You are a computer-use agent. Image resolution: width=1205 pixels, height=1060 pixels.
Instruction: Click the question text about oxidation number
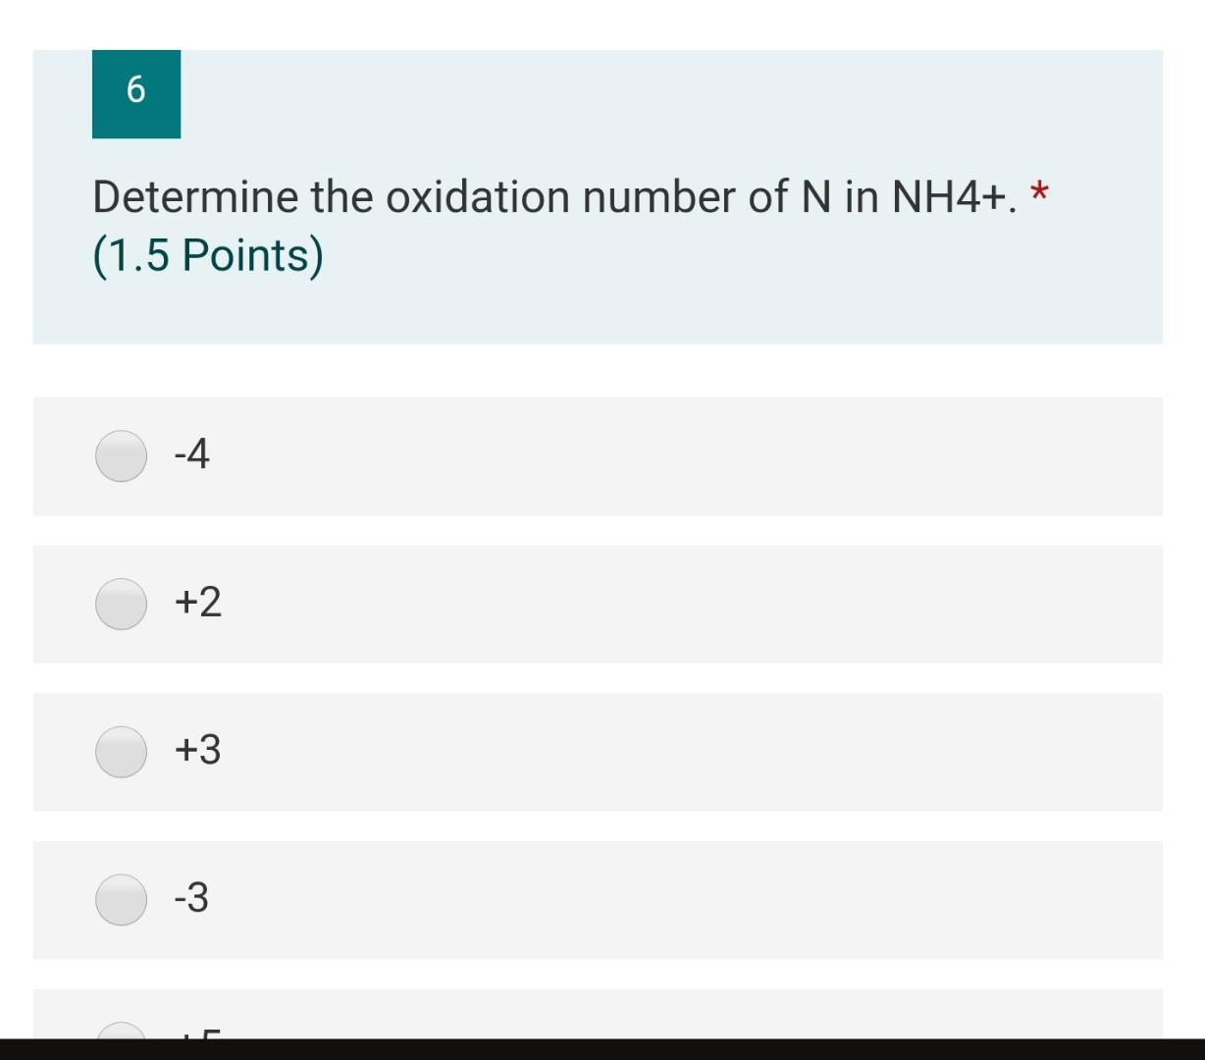tap(491, 196)
